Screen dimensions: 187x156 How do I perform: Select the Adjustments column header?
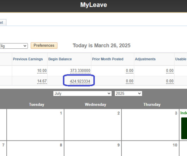(145, 59)
